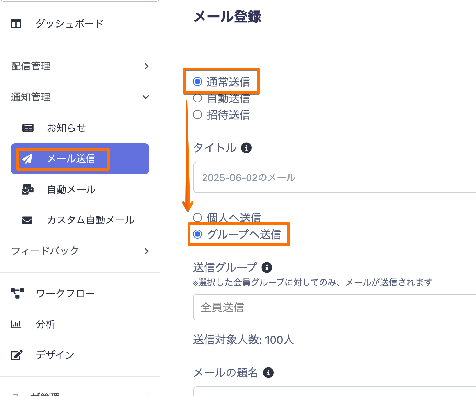Click the 自動メール mailbox icon

pos(28,189)
